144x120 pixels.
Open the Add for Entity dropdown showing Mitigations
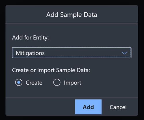[72, 53]
